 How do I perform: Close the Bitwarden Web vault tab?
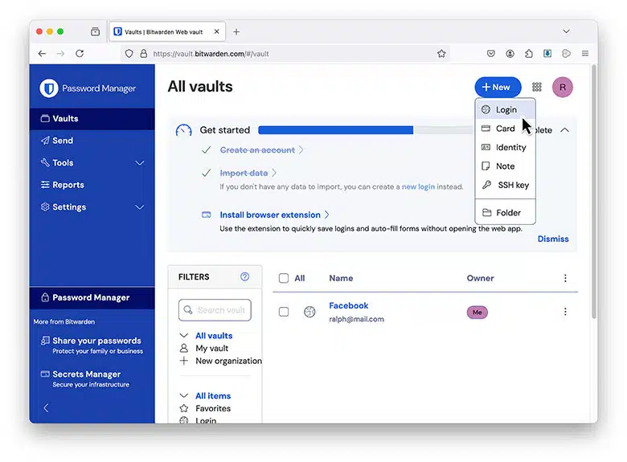coord(216,31)
